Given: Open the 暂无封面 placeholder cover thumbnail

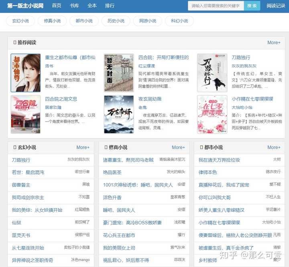Looking at the screenshot, I should 119,73.
